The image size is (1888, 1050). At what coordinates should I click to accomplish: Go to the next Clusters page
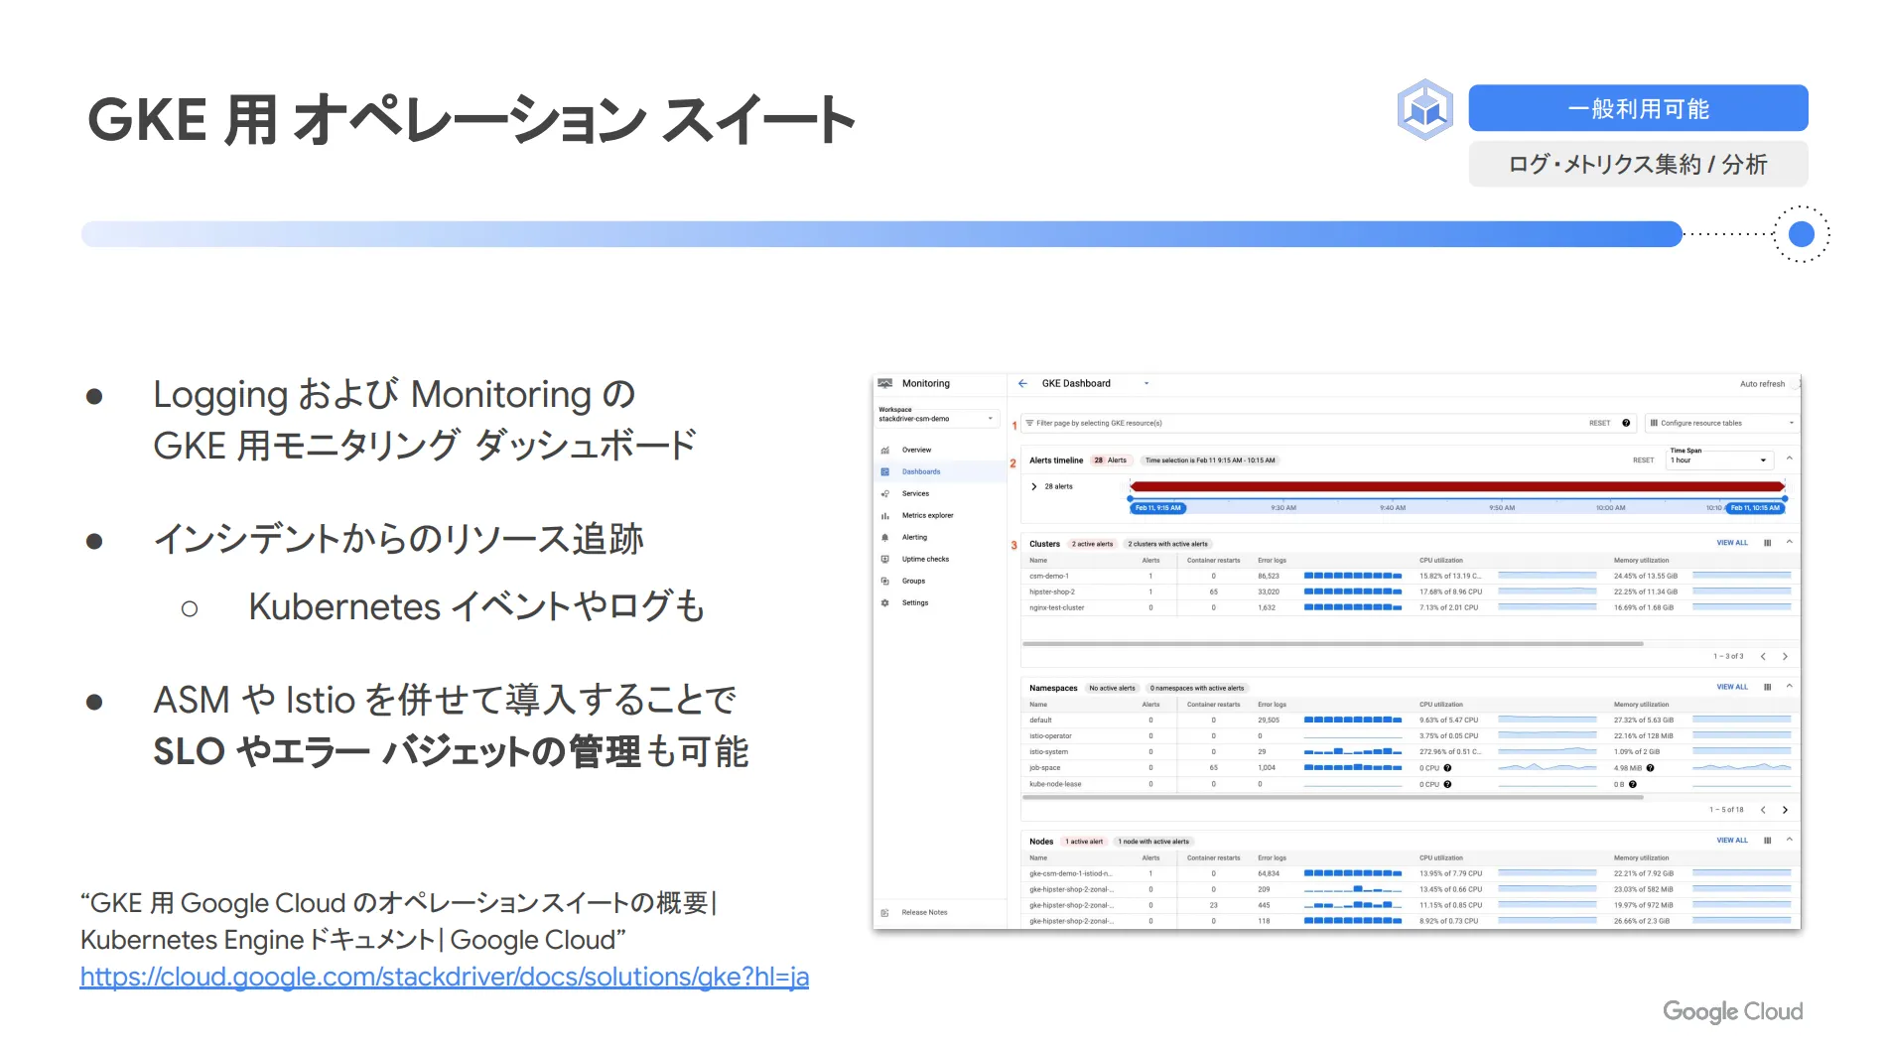pyautogui.click(x=1785, y=656)
